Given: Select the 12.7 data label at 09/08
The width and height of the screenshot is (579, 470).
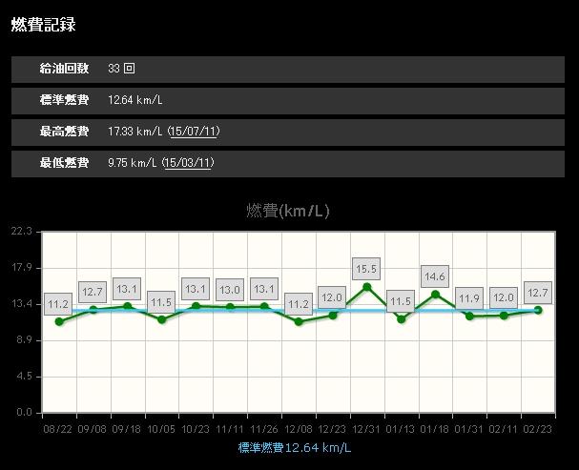Looking at the screenshot, I should click(93, 292).
